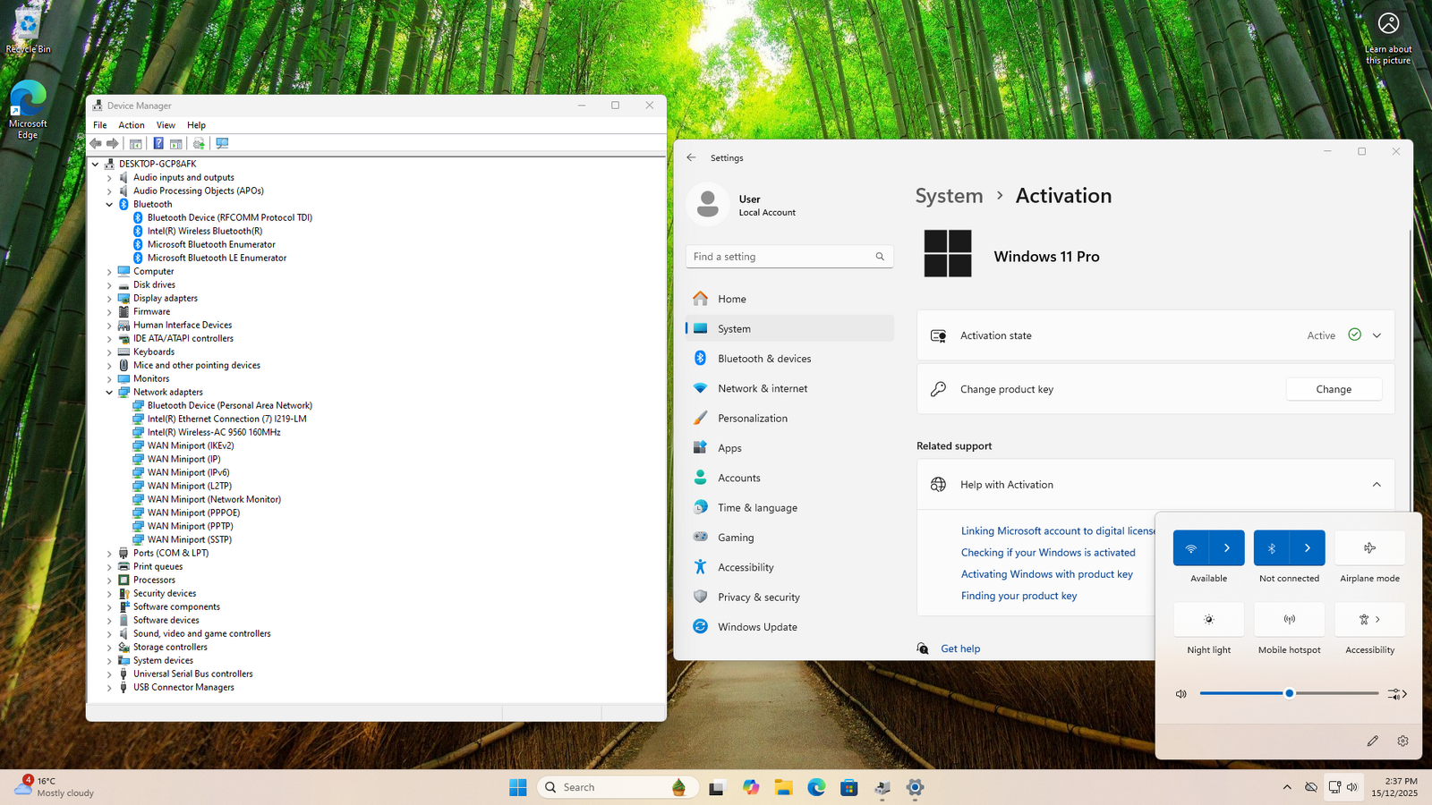Turn on Mobile hotspot tile

point(1289,620)
